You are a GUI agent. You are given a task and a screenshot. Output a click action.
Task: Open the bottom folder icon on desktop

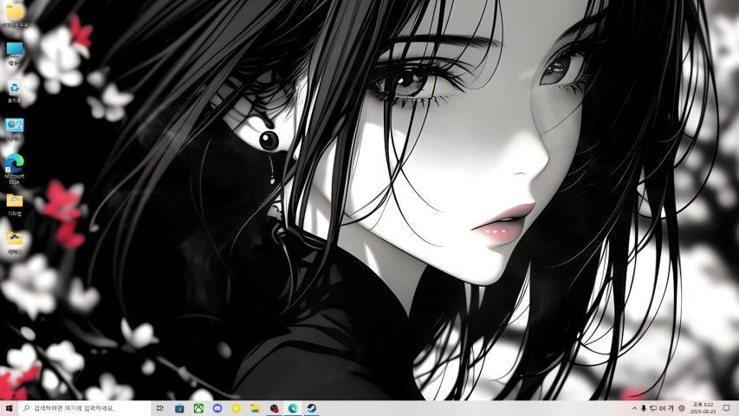[15, 243]
